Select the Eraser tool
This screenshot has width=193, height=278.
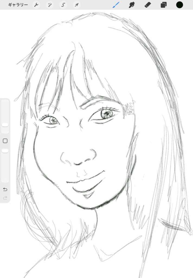[147, 5]
